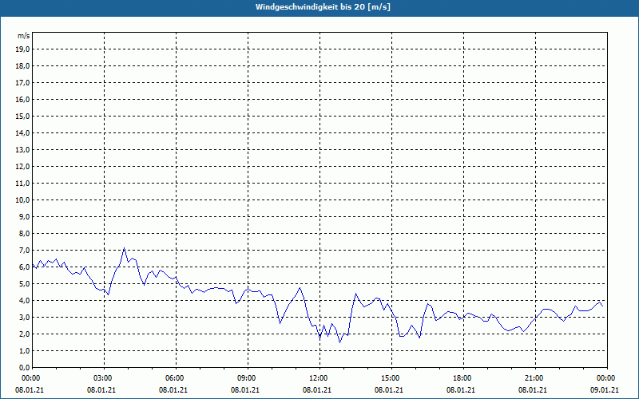Image resolution: width=639 pixels, height=399 pixels.
Task: Select the "11,0" y-axis label
Action: (22, 184)
